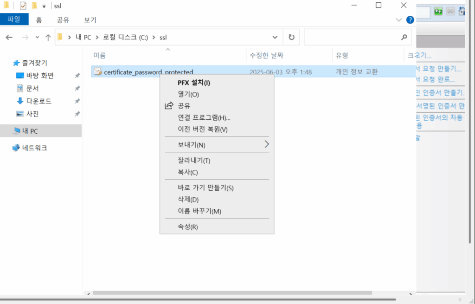Click the home icon at top right
Image resolution: width=475 pixels, height=304 pixels.
(x=462, y=11)
